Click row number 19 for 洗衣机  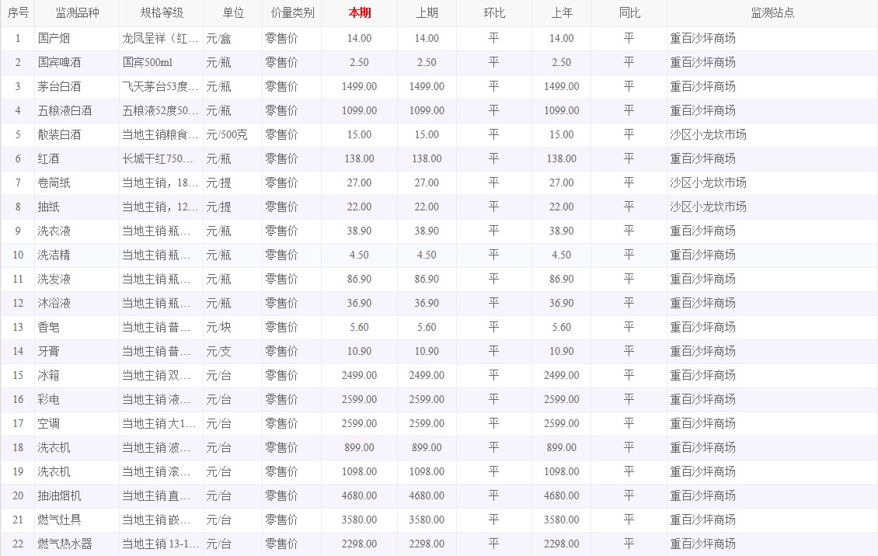coord(18,471)
